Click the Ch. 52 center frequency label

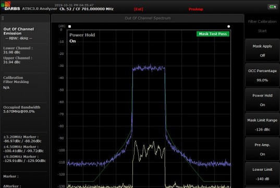[x=87, y=9]
